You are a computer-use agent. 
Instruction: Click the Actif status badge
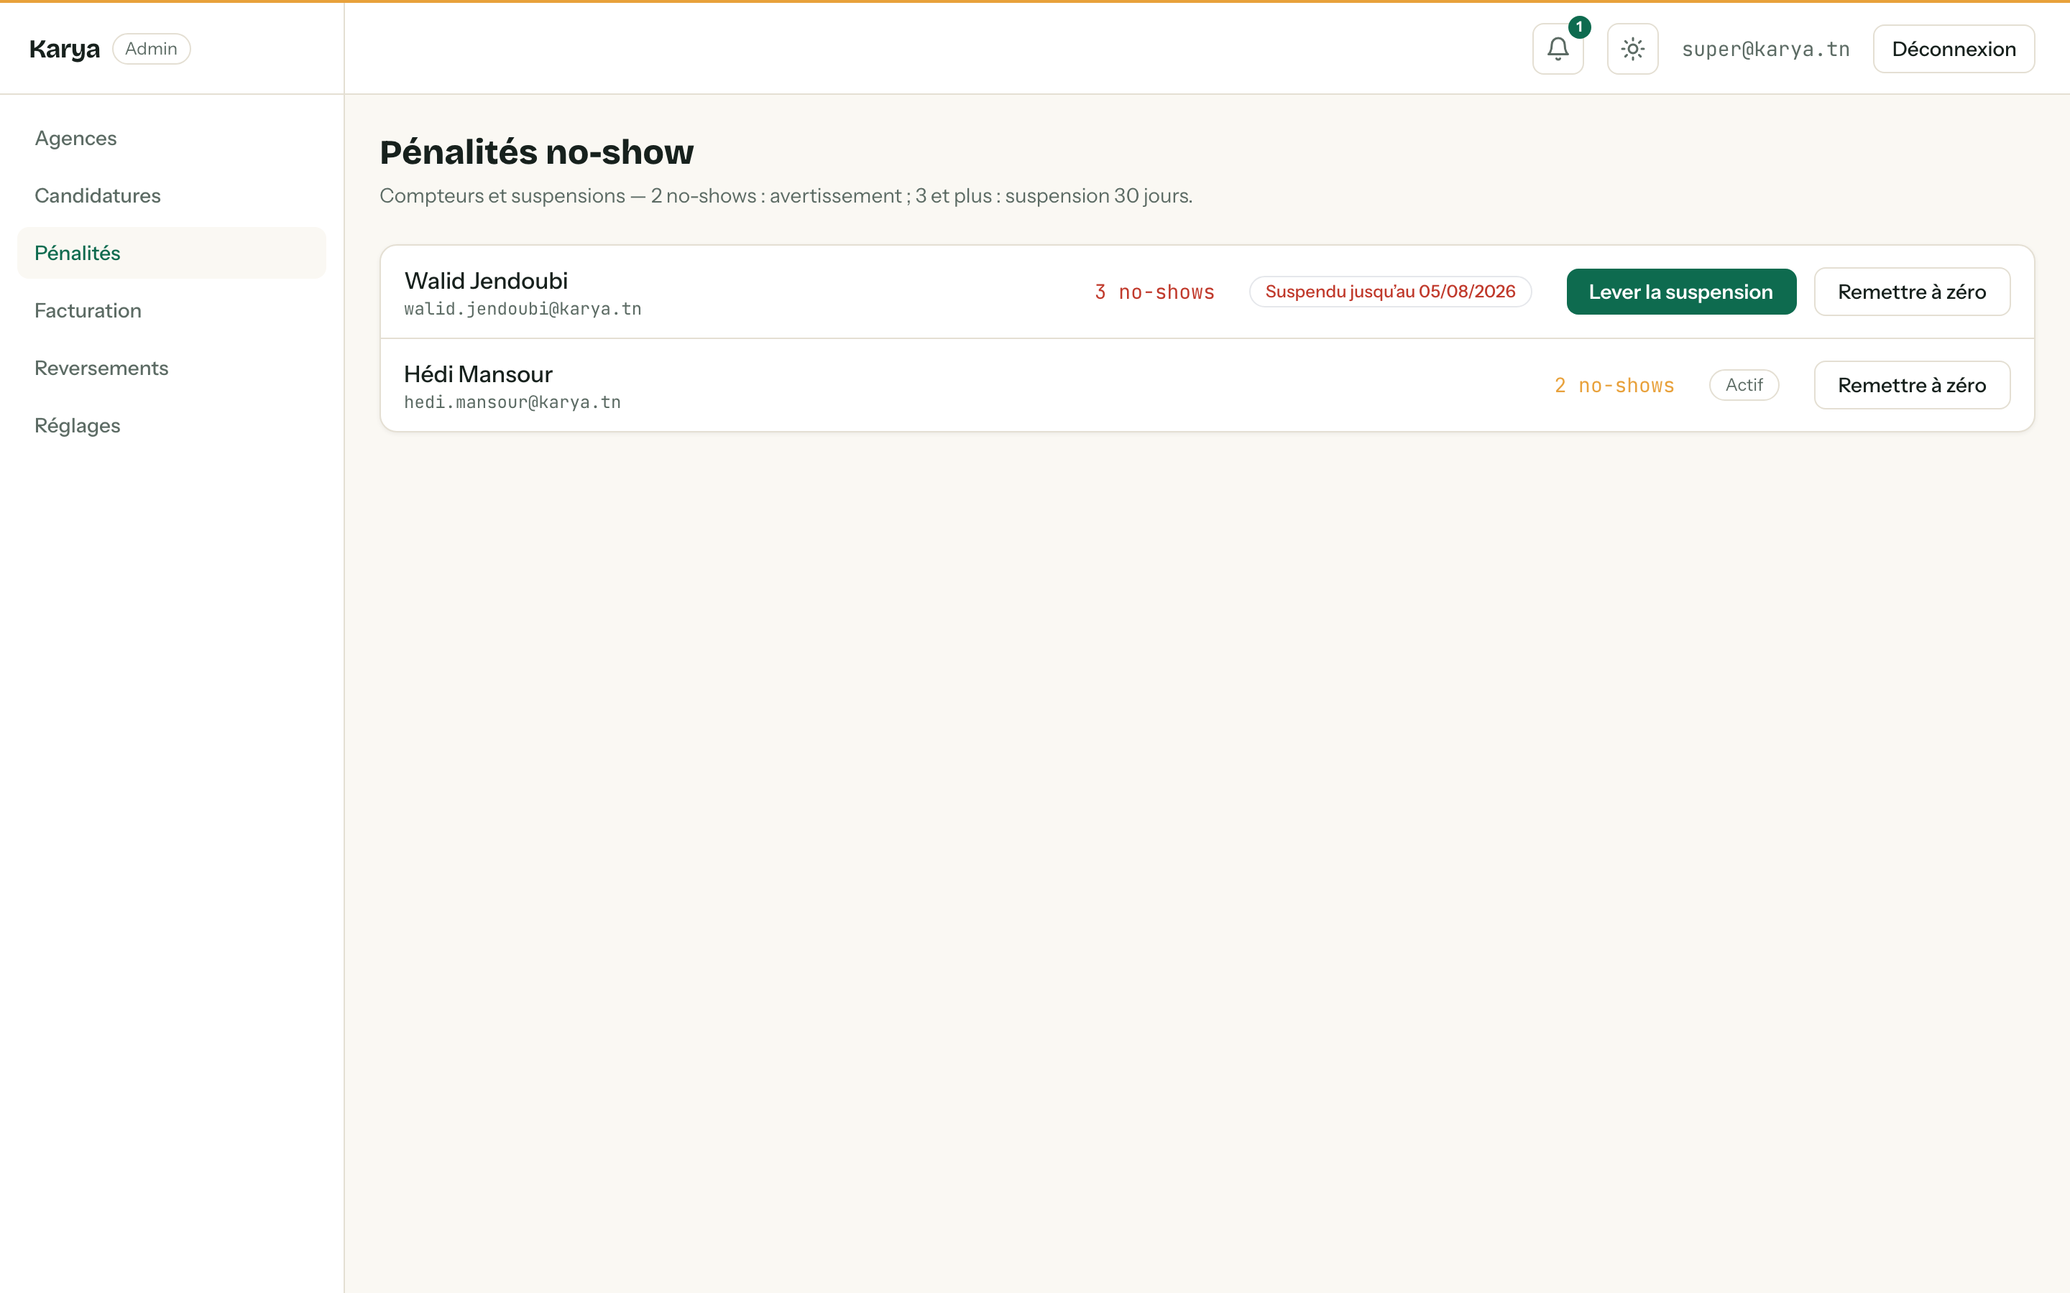1744,385
